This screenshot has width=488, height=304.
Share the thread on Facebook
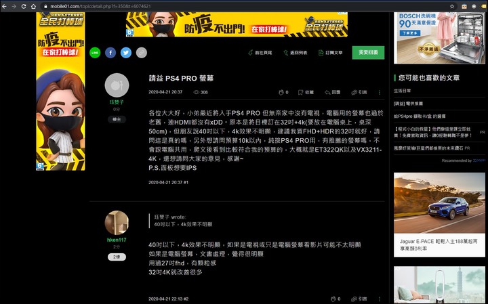click(x=110, y=53)
